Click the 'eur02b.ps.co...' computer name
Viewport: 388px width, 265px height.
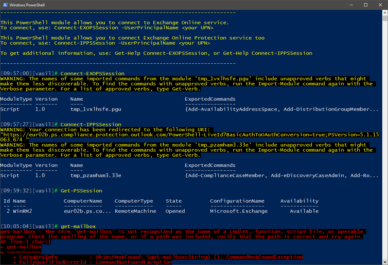point(88,211)
